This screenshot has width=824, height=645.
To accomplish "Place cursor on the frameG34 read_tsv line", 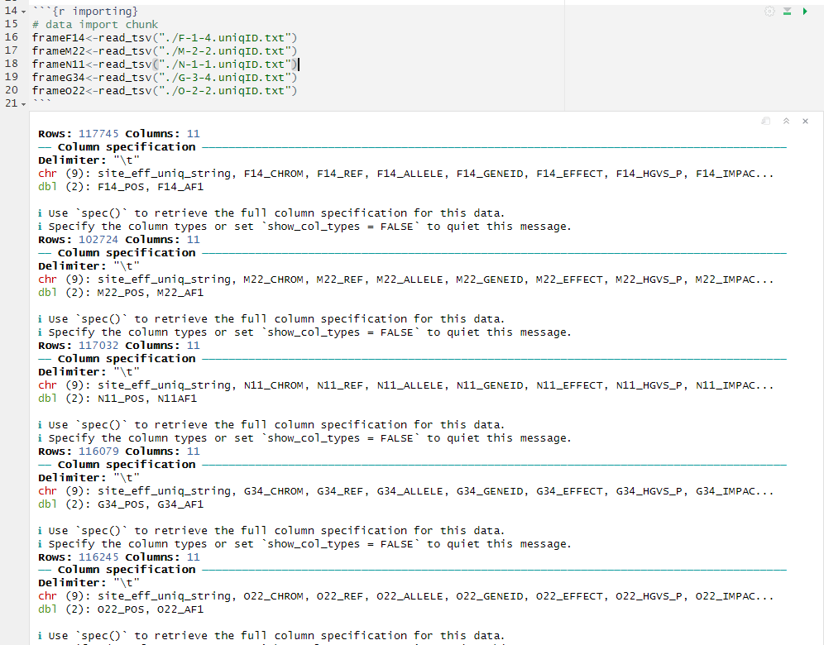I will click(x=165, y=77).
